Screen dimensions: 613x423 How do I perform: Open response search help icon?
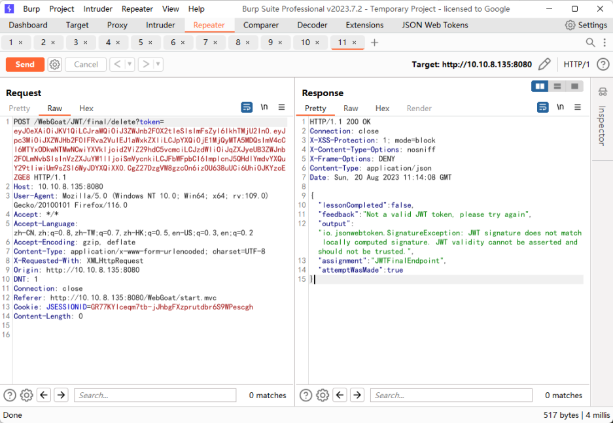pyautogui.click(x=306, y=396)
